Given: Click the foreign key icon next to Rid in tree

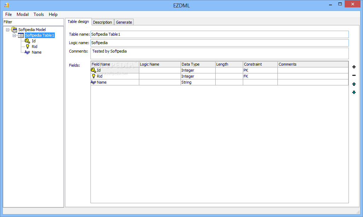Looking at the screenshot, I should [x=28, y=47].
